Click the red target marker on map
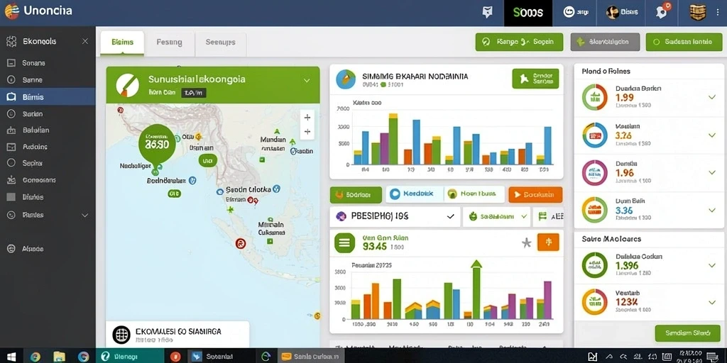 coord(240,243)
